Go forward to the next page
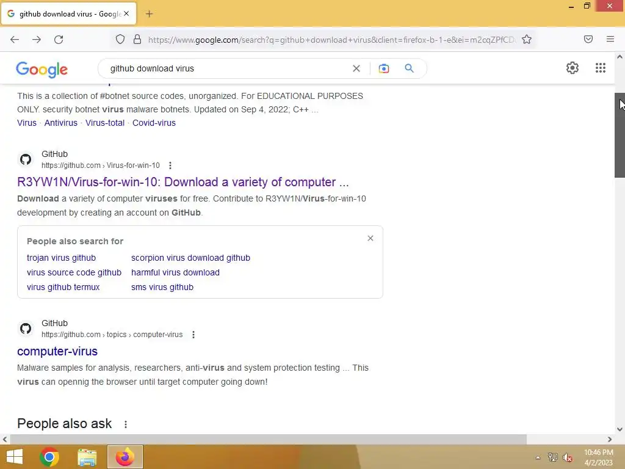625x469 pixels. click(37, 40)
